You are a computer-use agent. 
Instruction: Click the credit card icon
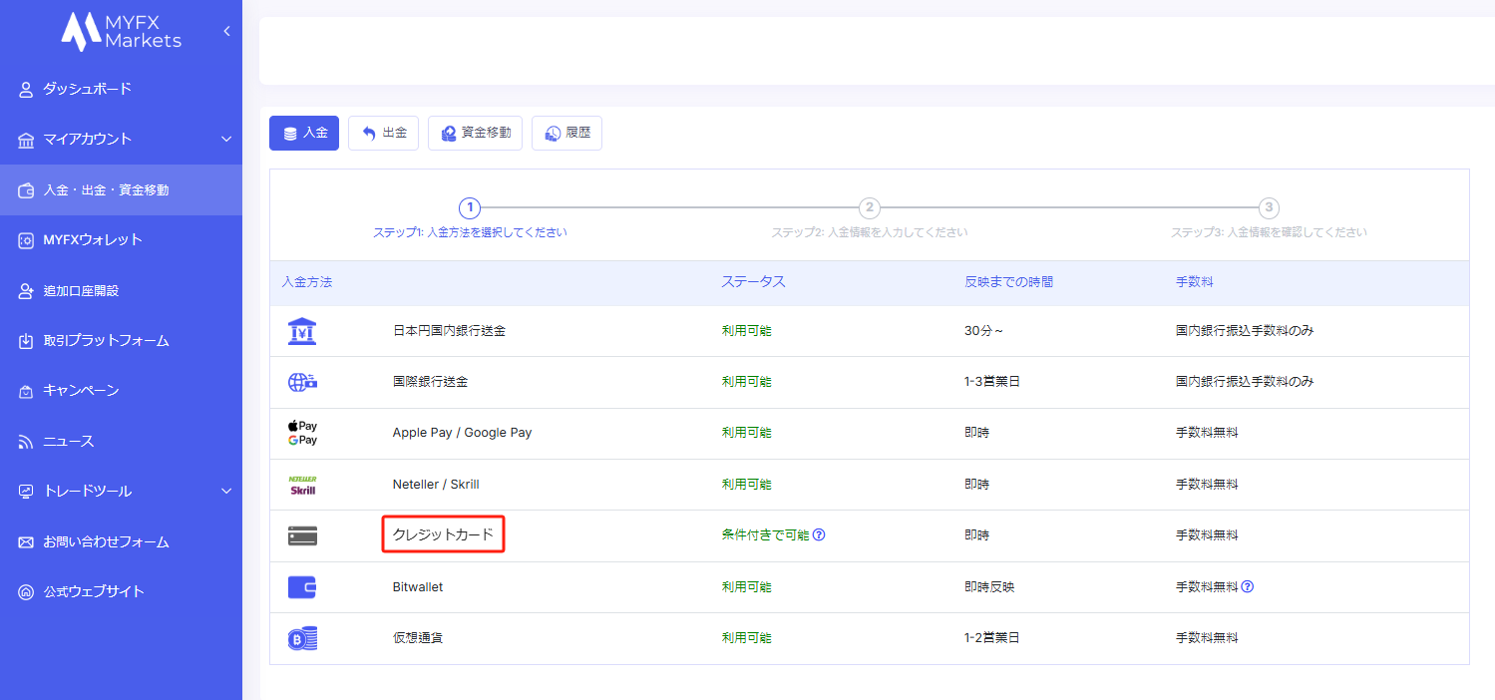coord(302,536)
